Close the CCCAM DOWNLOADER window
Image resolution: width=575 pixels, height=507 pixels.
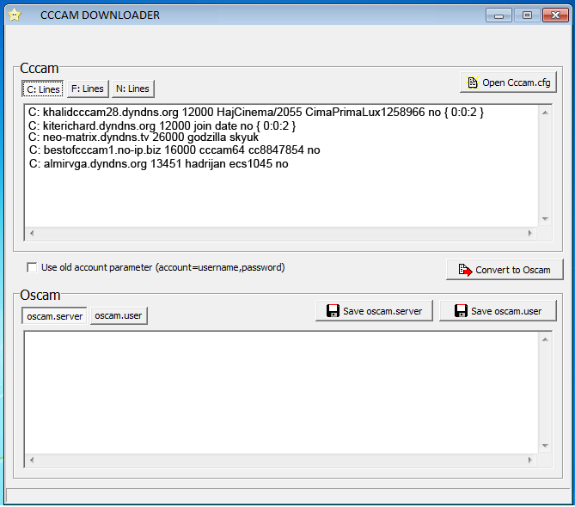(555, 15)
